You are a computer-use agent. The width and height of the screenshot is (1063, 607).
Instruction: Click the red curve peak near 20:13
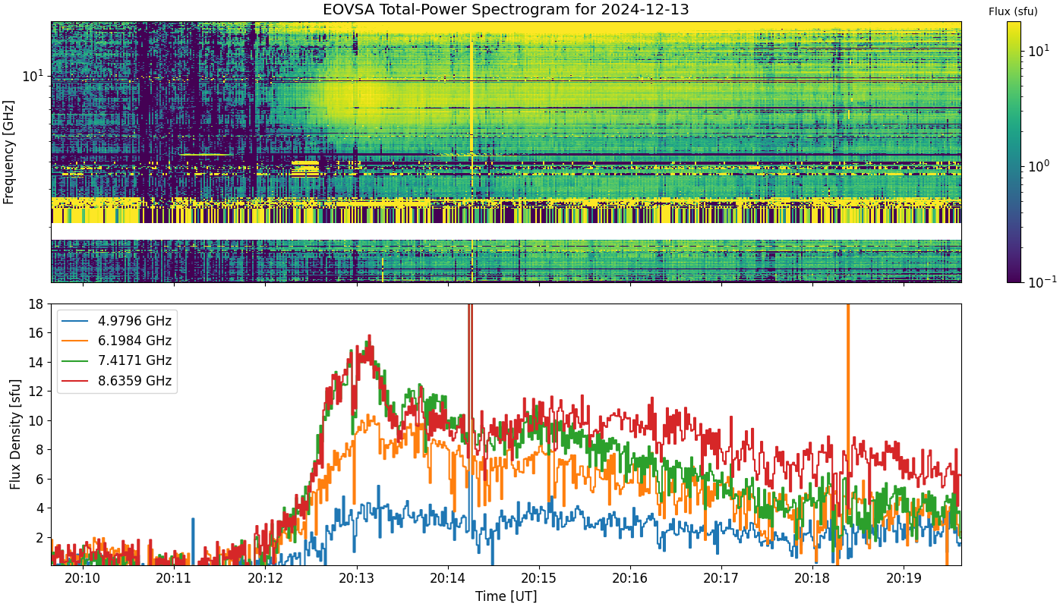[369, 336]
